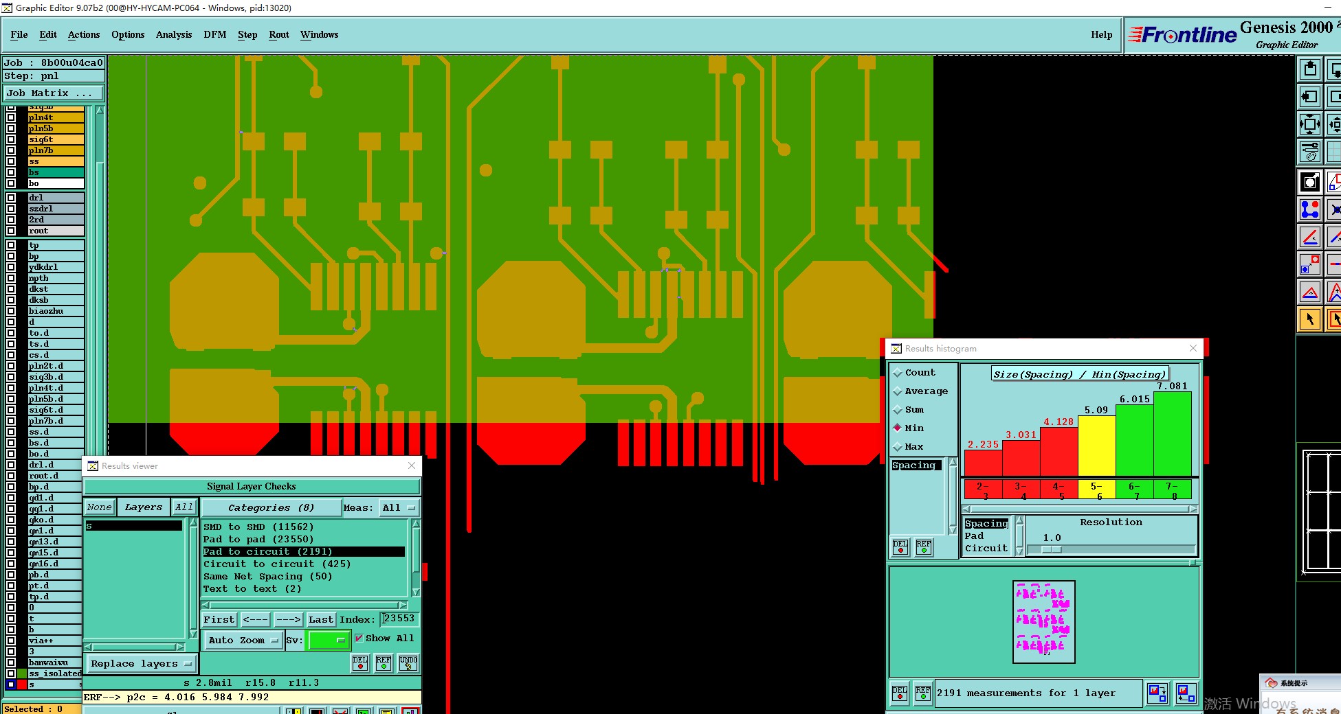Open the Actions menu

tap(84, 34)
